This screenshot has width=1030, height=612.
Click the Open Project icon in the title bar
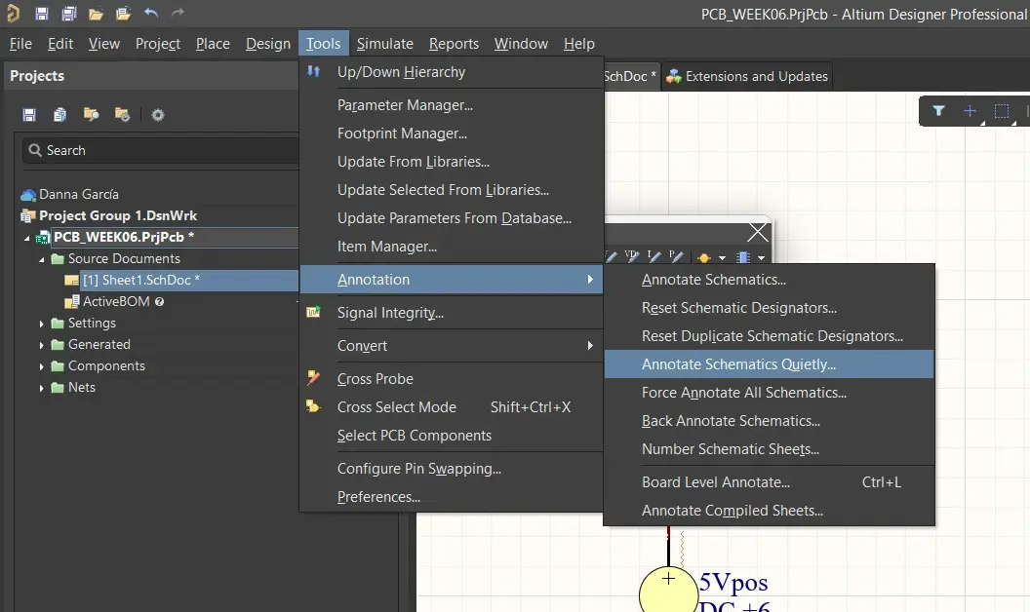pos(123,13)
